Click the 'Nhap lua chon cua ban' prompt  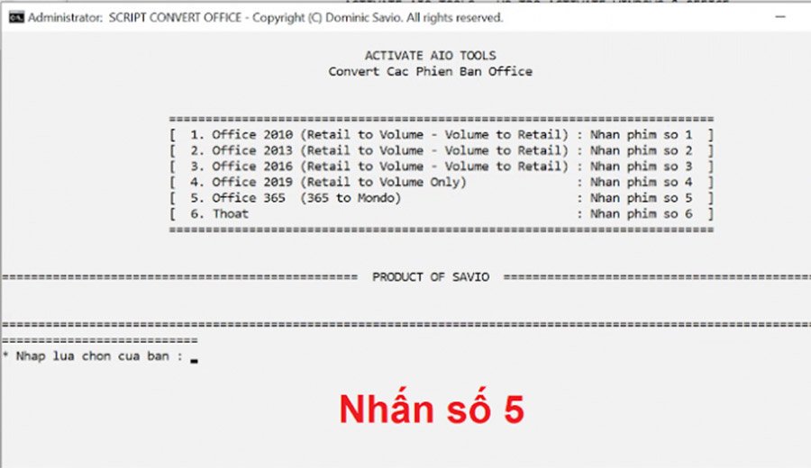pyautogui.click(x=93, y=356)
